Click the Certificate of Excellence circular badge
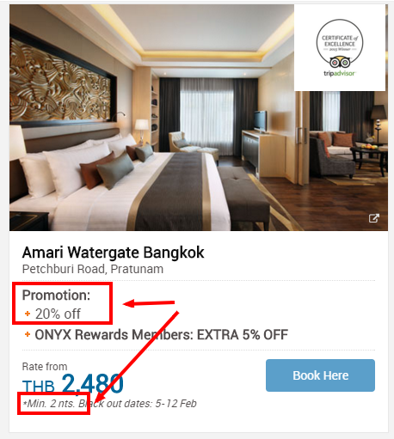Image resolution: width=394 pixels, height=439 pixels. [x=340, y=43]
